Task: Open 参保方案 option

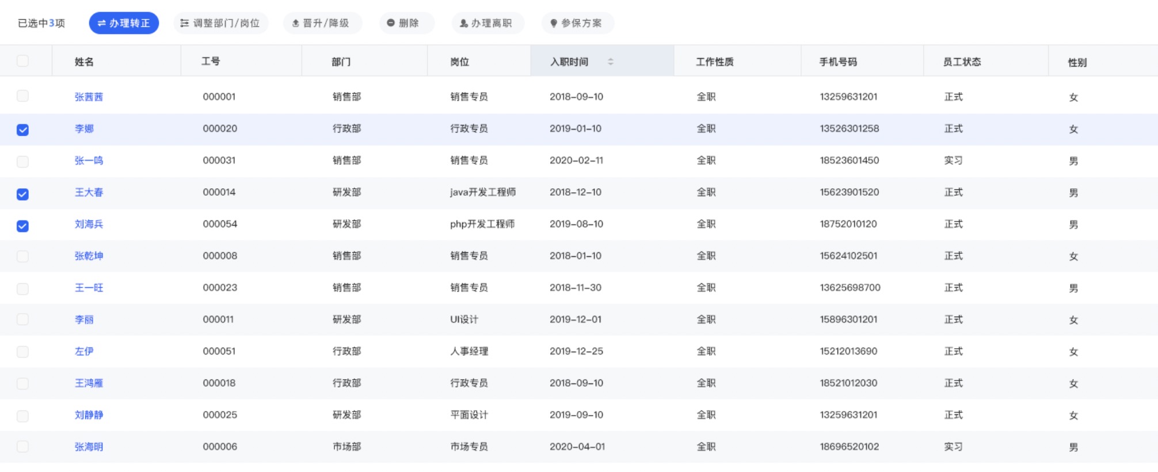Action: click(577, 23)
